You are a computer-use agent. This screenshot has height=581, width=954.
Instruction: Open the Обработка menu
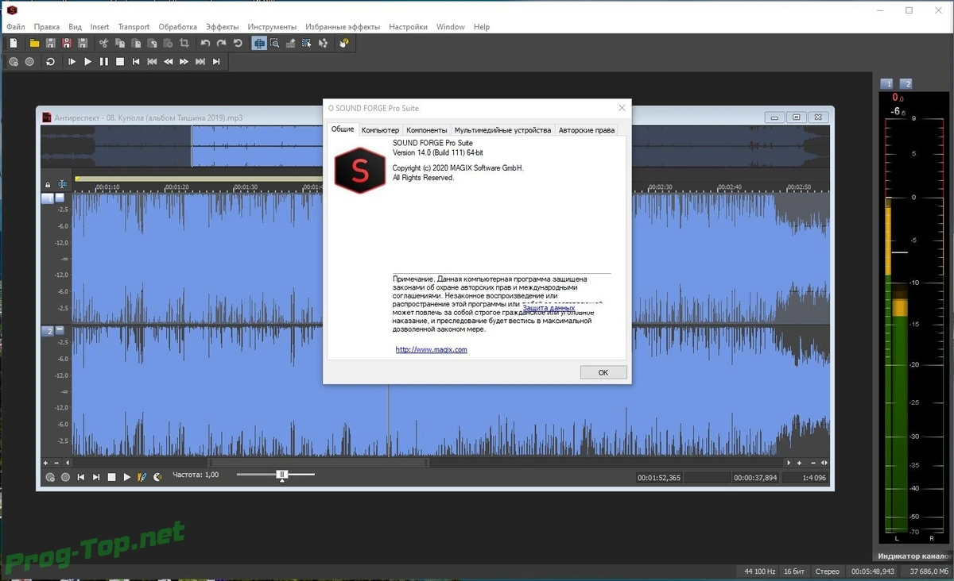pos(177,27)
